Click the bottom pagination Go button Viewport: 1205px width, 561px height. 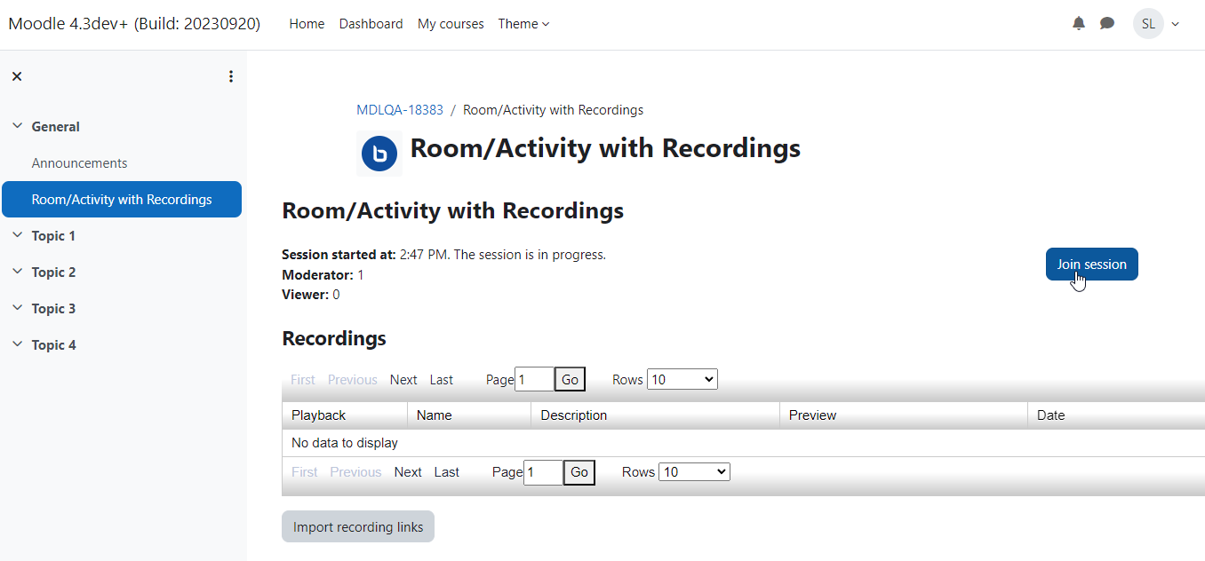(579, 472)
